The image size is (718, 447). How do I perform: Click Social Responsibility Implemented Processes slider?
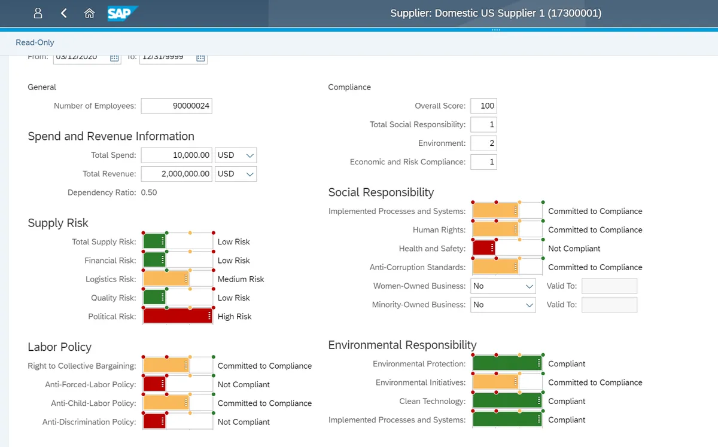tap(507, 211)
